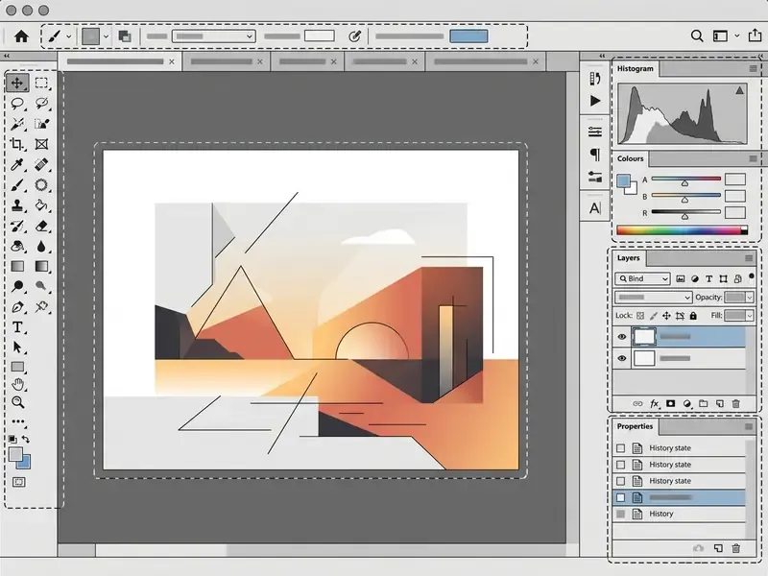The image size is (768, 576).
Task: Open the three-dots extra tools menu
Action: point(18,421)
